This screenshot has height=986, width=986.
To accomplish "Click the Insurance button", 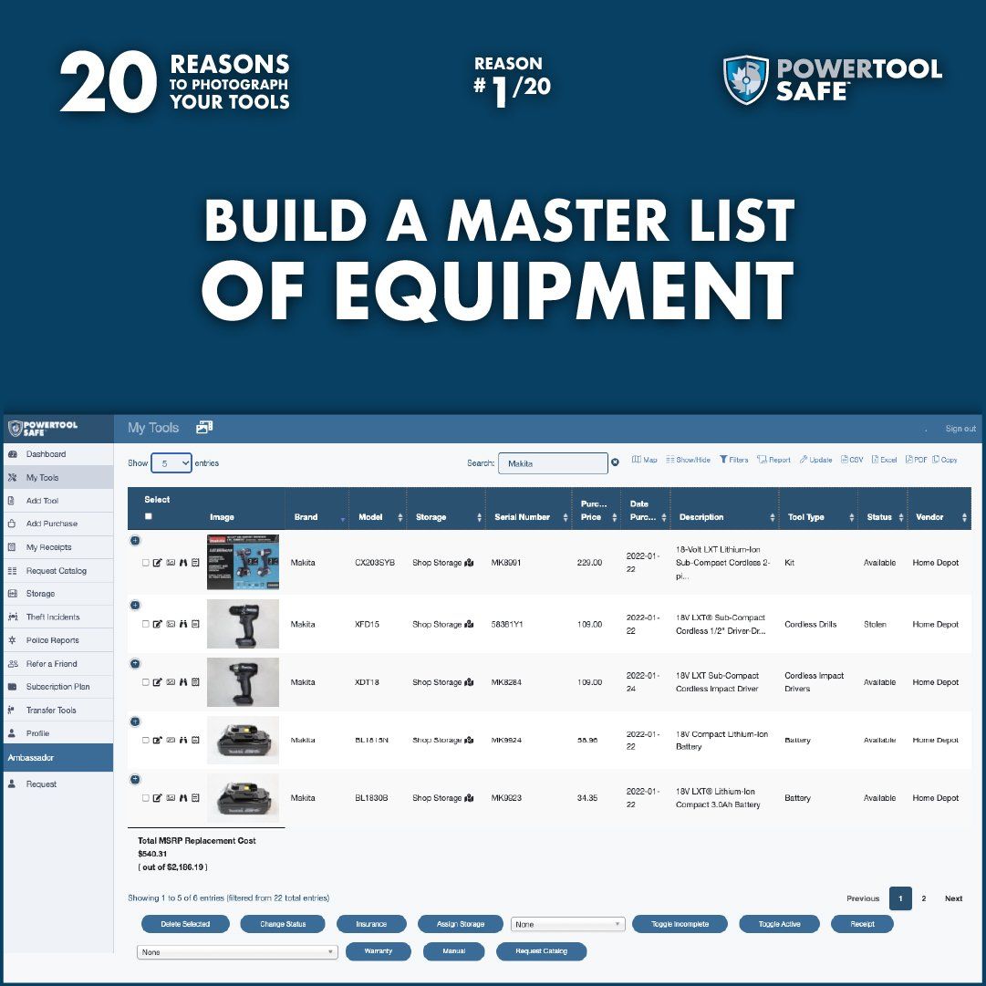I will (x=371, y=924).
